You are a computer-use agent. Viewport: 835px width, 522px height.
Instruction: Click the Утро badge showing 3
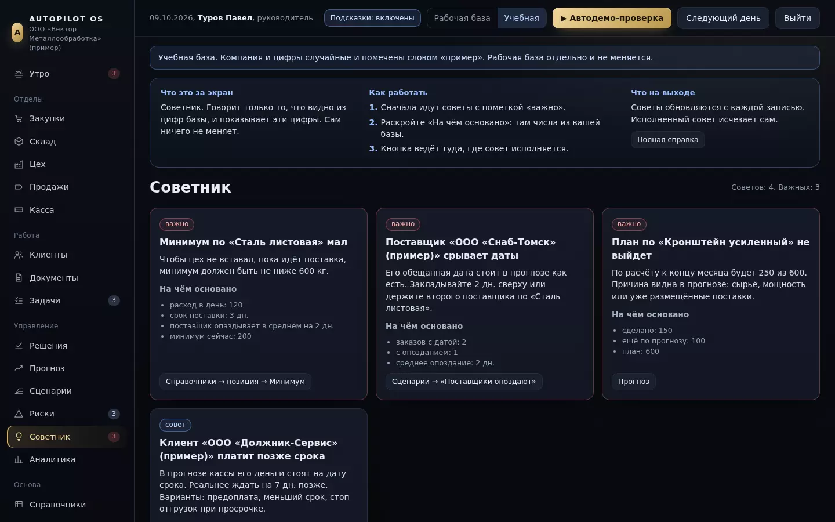pyautogui.click(x=114, y=74)
